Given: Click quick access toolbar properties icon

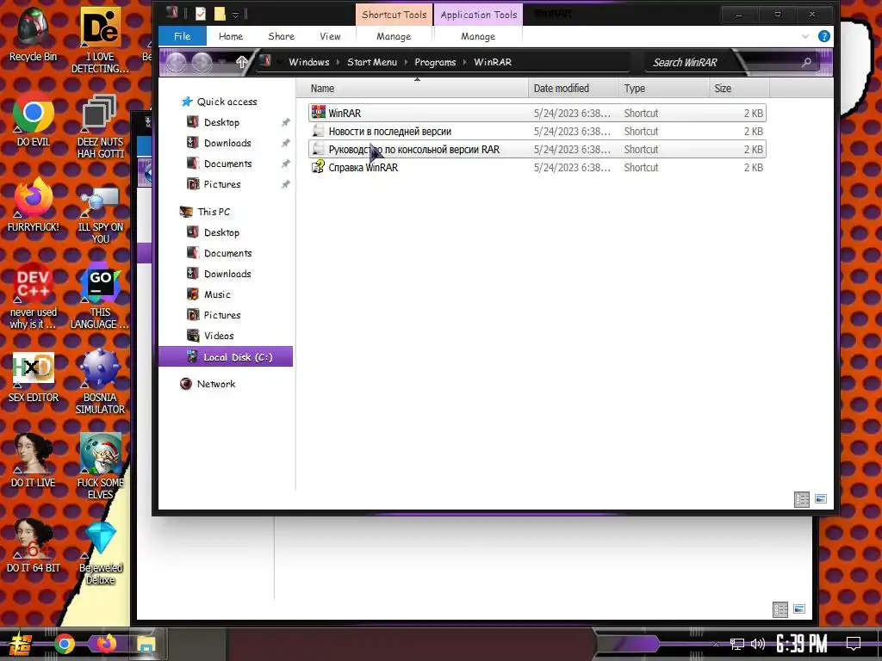Looking at the screenshot, I should [x=200, y=14].
